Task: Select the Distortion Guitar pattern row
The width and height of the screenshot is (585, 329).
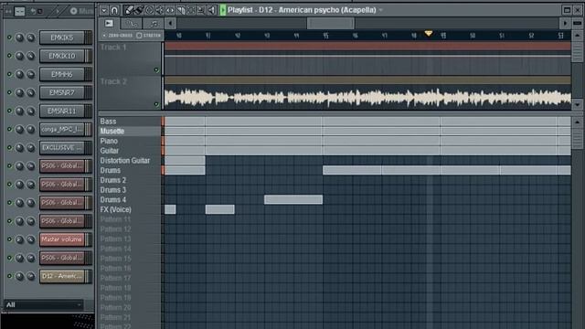Action: coord(130,161)
